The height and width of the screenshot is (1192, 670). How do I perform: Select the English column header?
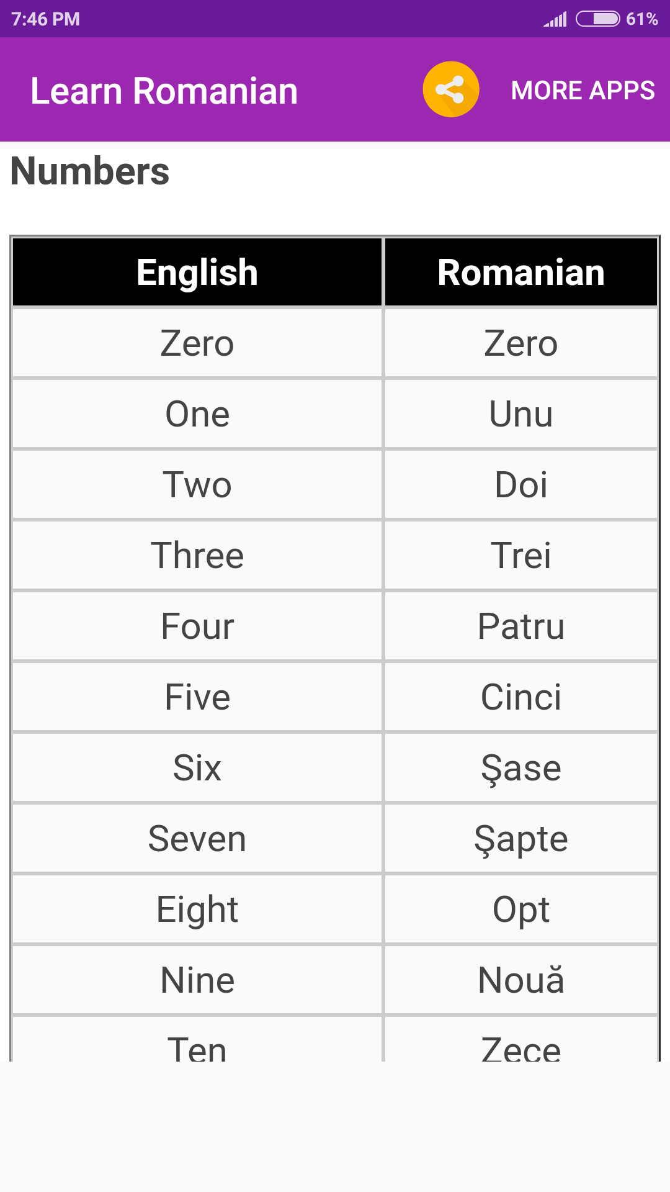[x=197, y=272]
